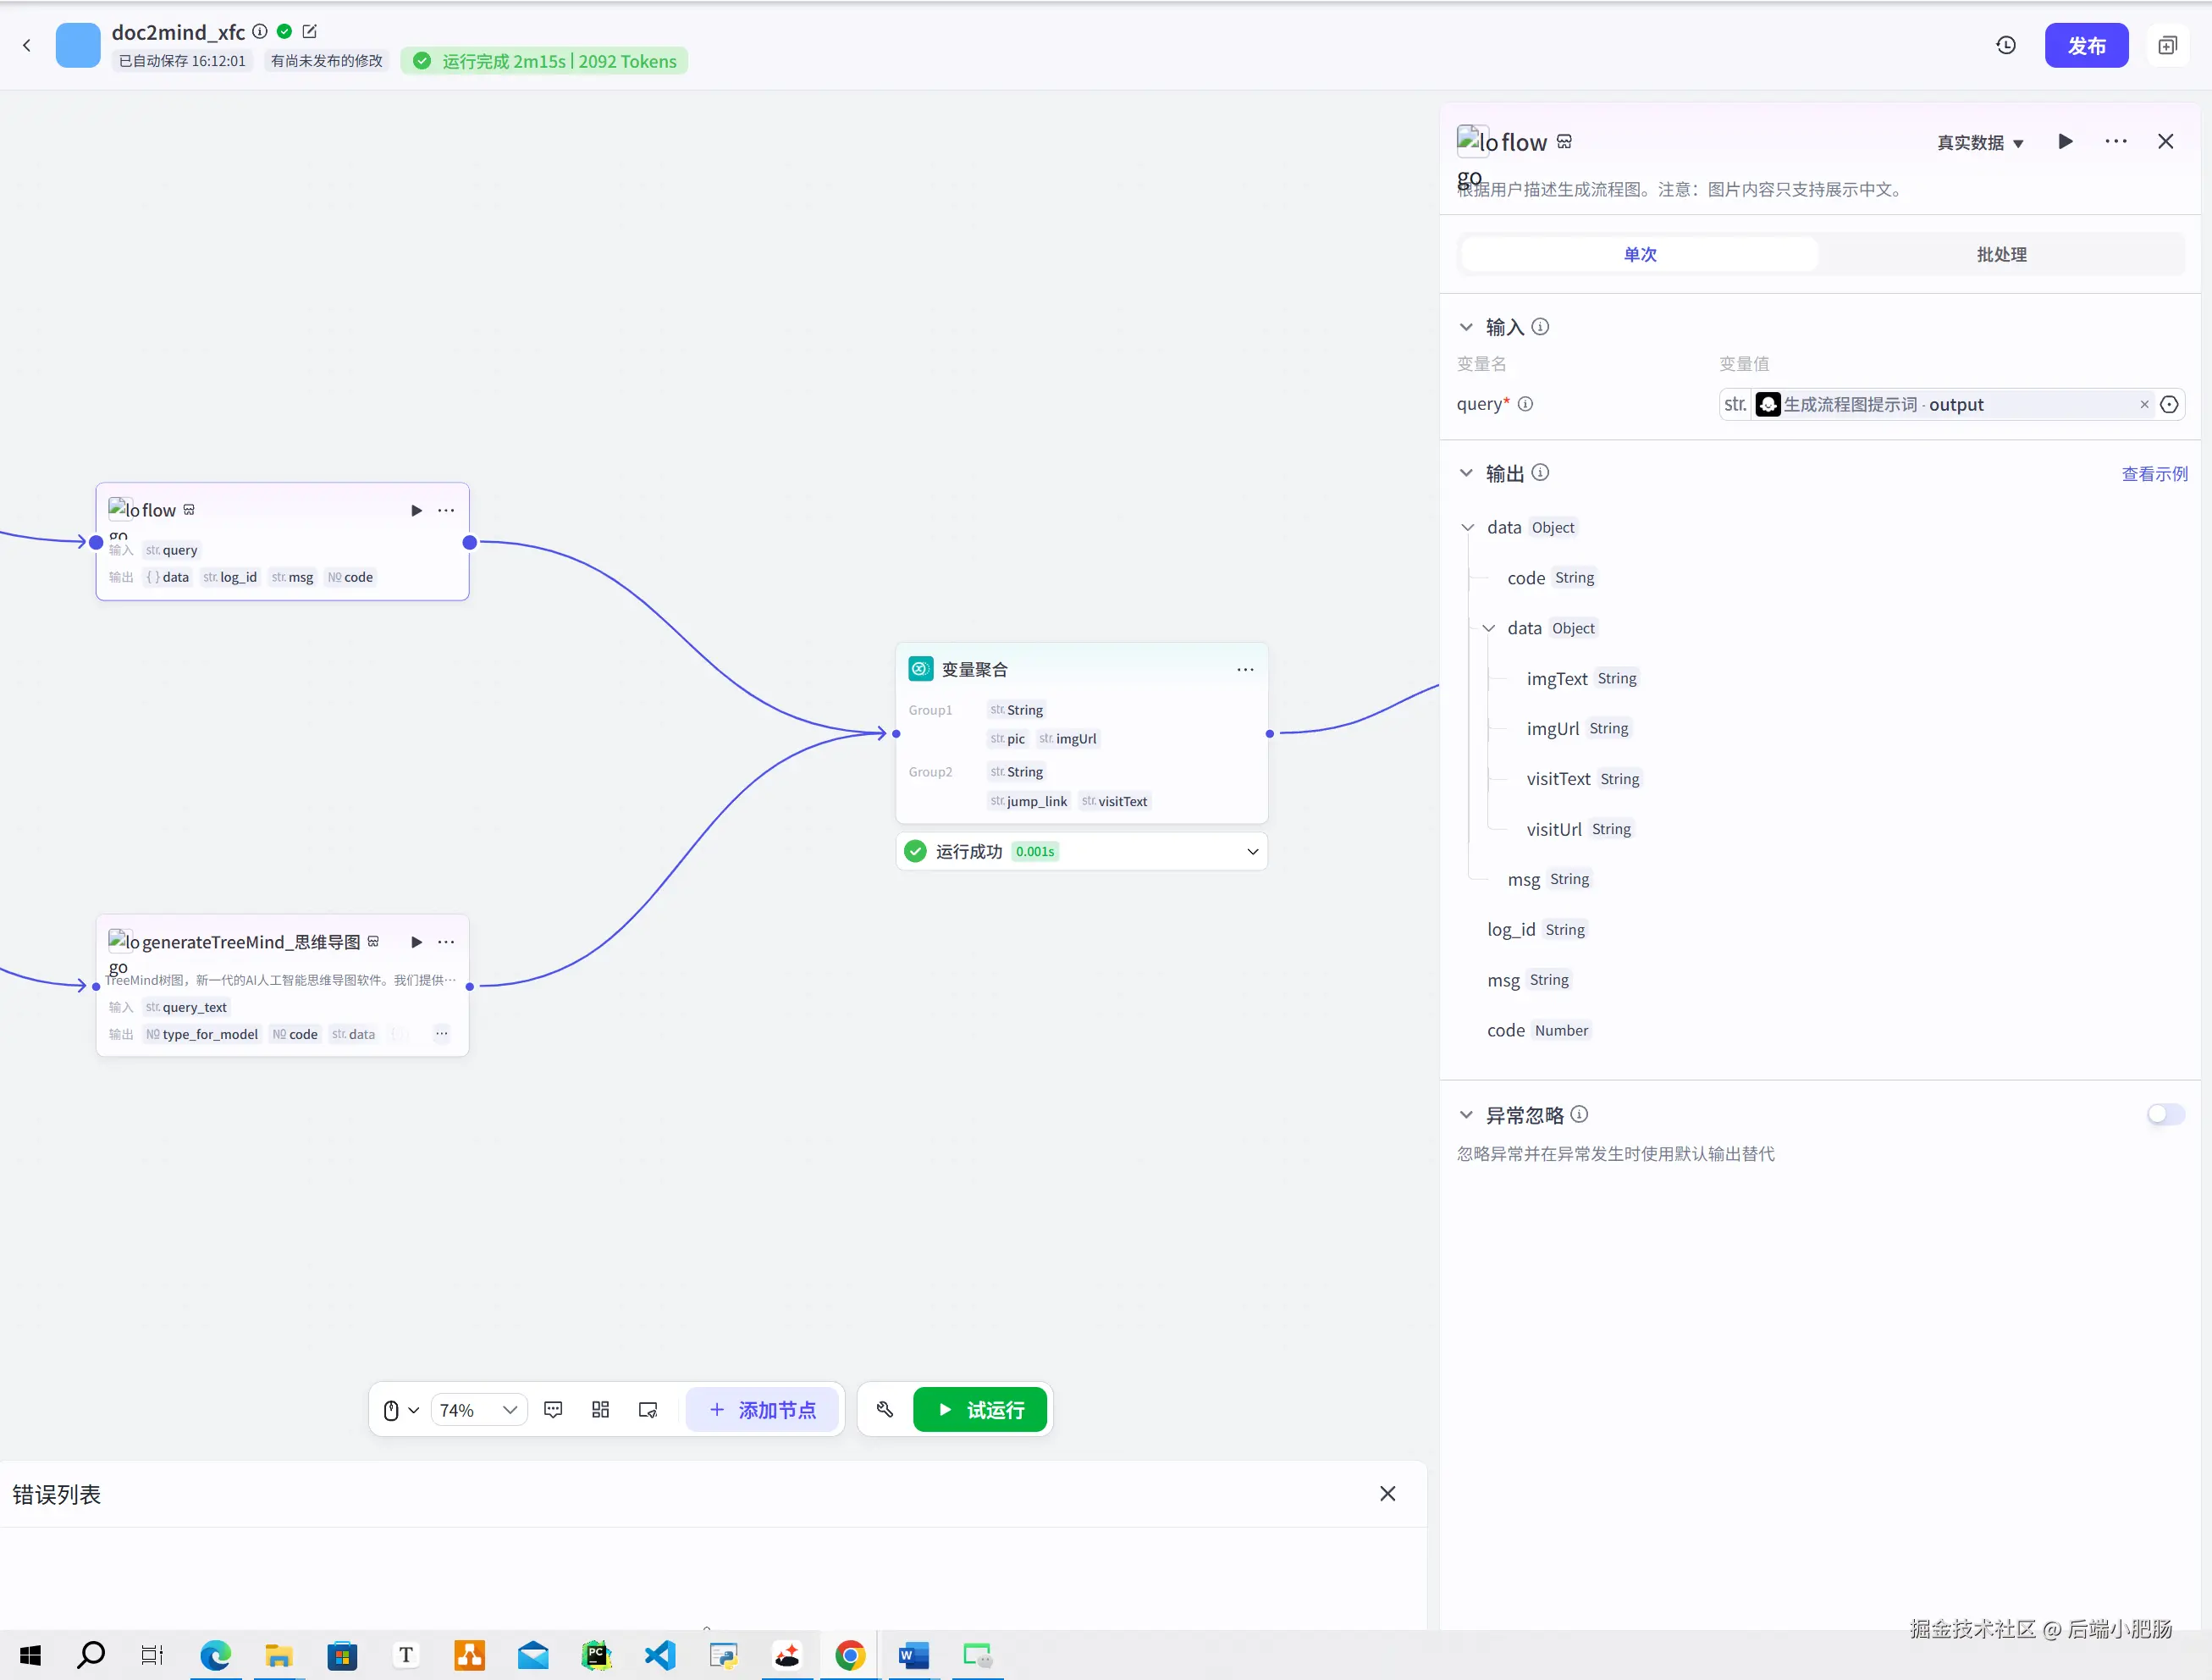The image size is (2212, 1680).
Task: Open the version history clock icon
Action: 2005,45
